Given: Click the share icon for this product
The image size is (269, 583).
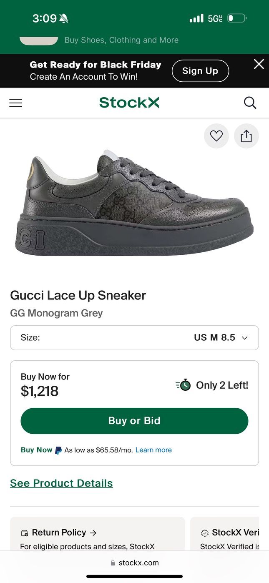Looking at the screenshot, I should [x=246, y=136].
